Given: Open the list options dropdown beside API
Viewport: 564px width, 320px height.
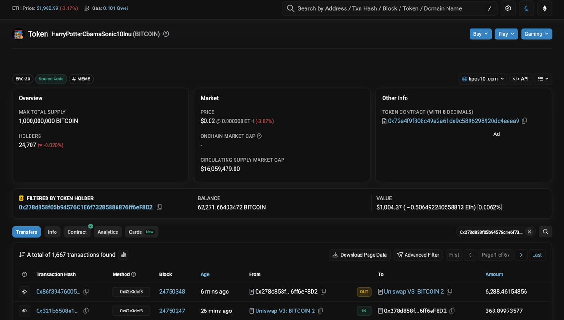Looking at the screenshot, I should click(543, 79).
